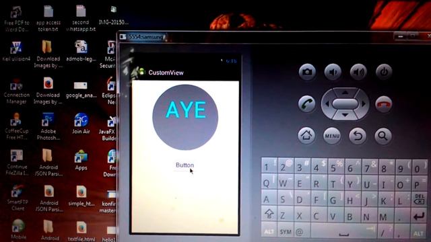Click the green call button
This screenshot has width=431, height=242.
[x=307, y=104]
